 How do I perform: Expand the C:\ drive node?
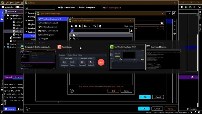[71, 35]
